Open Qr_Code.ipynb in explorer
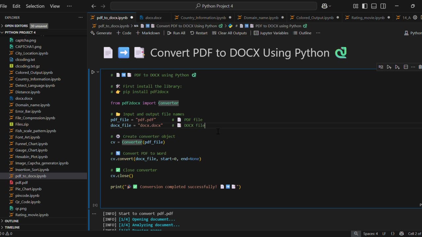This screenshot has height=237, width=422. click(x=28, y=202)
